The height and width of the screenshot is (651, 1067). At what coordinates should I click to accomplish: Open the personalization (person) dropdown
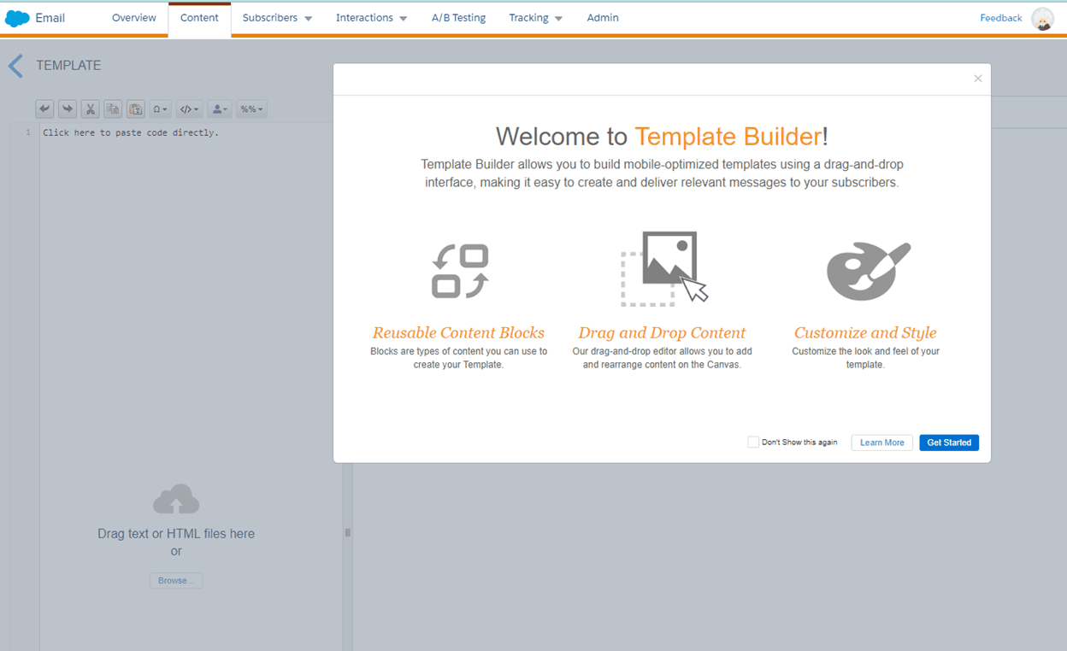(219, 108)
